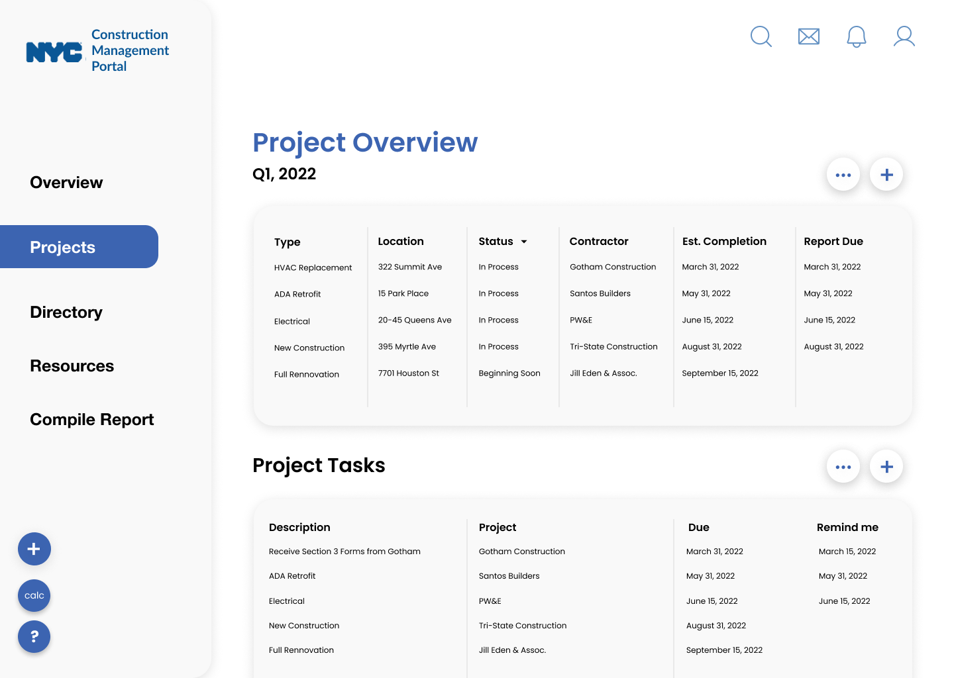Viewport: 954px width, 678px height.
Task: Navigate to the Directory section
Action: [66, 312]
